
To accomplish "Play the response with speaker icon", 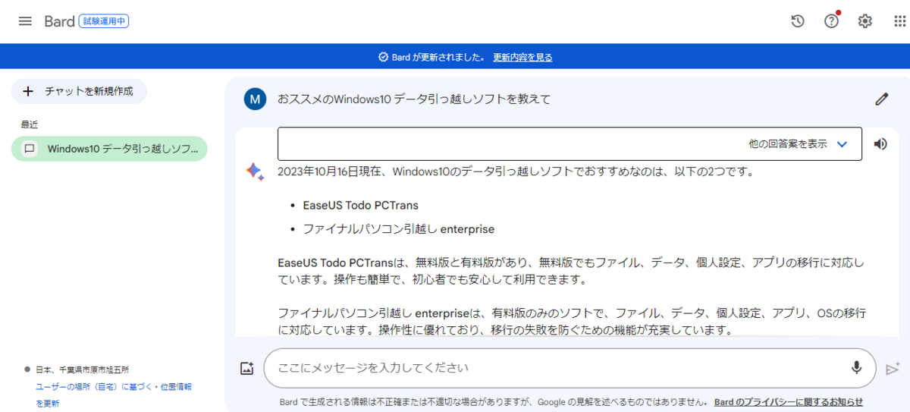I will tap(880, 143).
